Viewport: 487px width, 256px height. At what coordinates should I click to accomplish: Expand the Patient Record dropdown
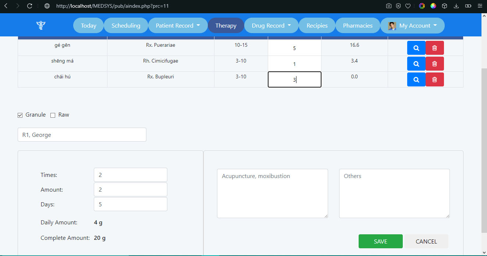pyautogui.click(x=178, y=25)
